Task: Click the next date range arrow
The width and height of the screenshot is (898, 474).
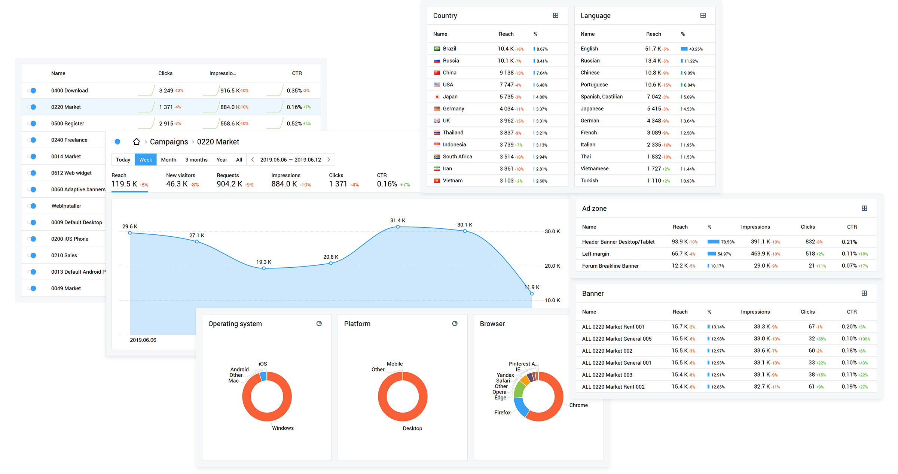Action: tap(329, 159)
